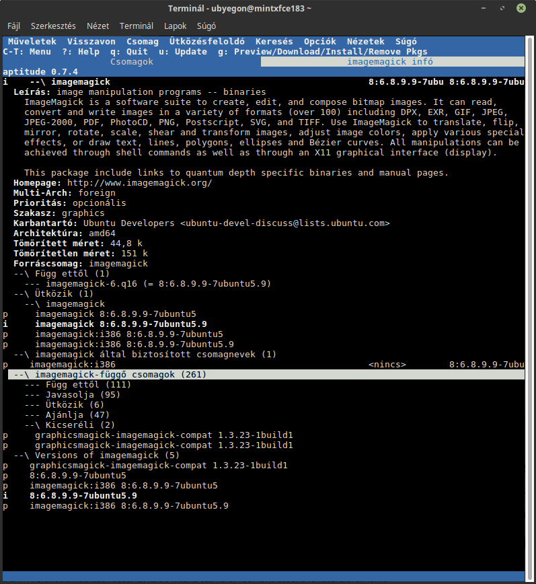Viewport: 536px width, 584px height.
Task: Expand the Ajánlja (47) group
Action: [67, 414]
